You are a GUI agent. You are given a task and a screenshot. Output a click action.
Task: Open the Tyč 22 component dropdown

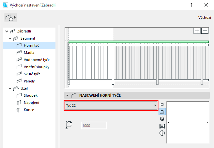point(111,105)
